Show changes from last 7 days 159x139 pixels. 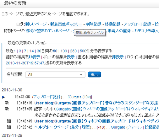[x=25, y=51]
